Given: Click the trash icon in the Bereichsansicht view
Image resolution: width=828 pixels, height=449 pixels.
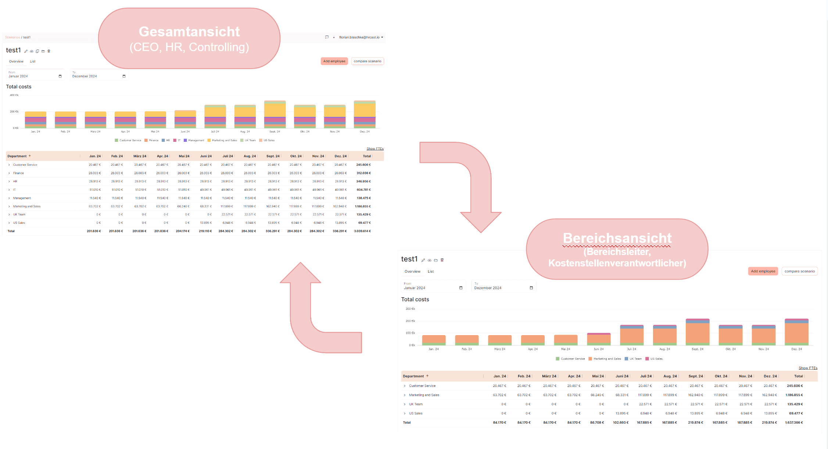Looking at the screenshot, I should tap(442, 260).
